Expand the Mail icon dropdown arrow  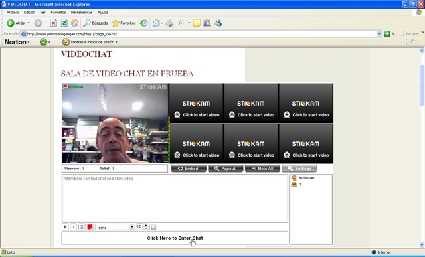(162, 23)
